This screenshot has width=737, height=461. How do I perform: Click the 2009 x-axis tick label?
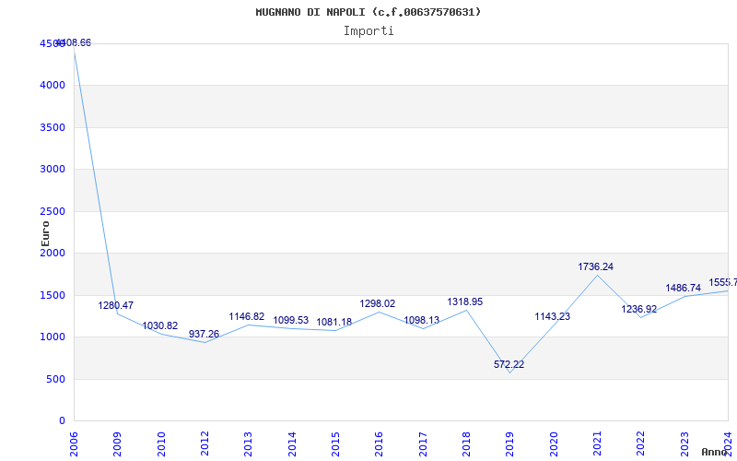click(x=118, y=444)
